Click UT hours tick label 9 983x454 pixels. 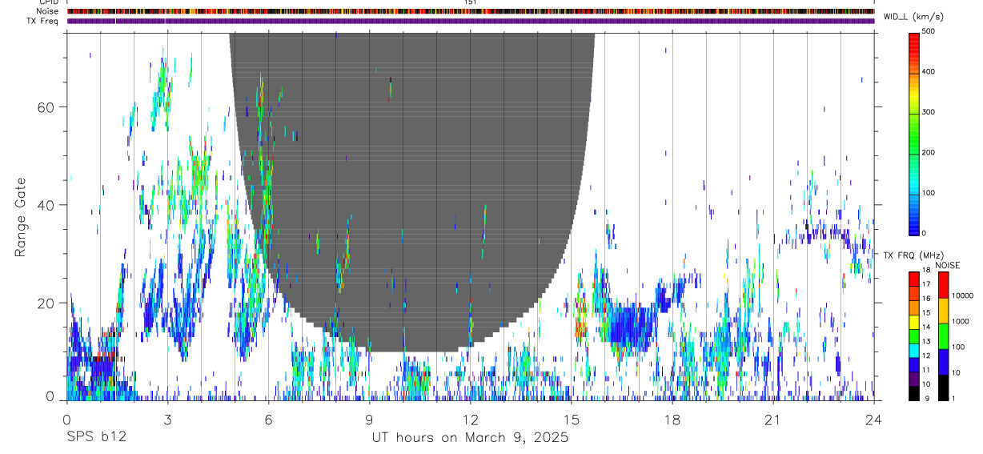[x=369, y=419]
